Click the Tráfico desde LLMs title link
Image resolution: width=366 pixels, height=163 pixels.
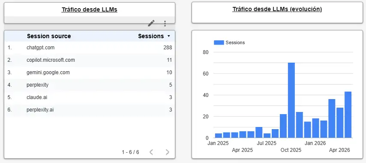[x=90, y=9]
